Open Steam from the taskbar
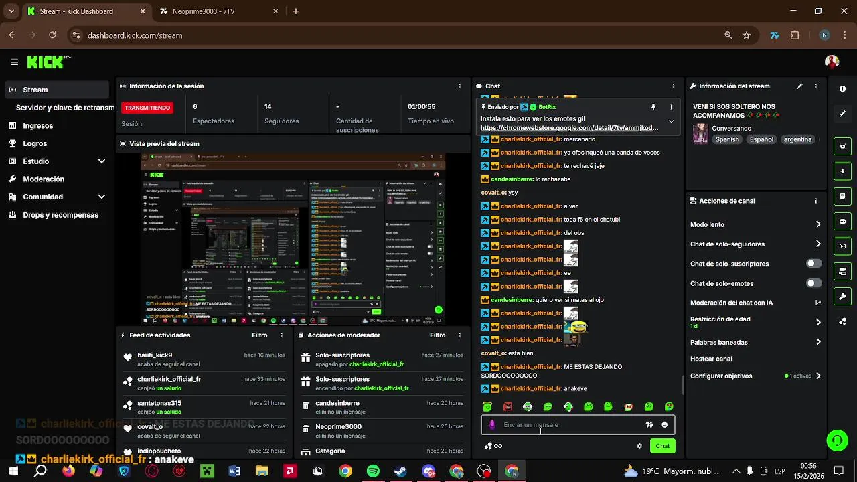This screenshot has height=482, width=857. pos(400,471)
